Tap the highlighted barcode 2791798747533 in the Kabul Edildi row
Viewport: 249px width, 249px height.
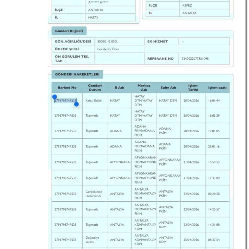pyautogui.click(x=65, y=101)
